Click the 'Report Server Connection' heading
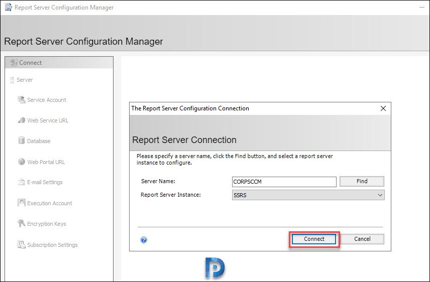 click(x=184, y=140)
